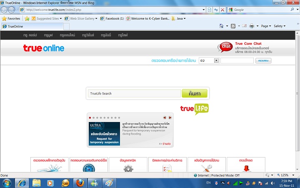Open True Care Chat bubble icon
300x188 pixels.
click(x=225, y=47)
